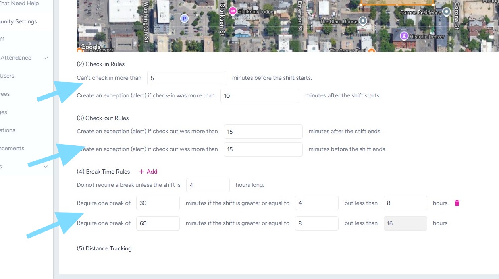
Task: Delete the 30-minute break rule
Action: pos(457,203)
